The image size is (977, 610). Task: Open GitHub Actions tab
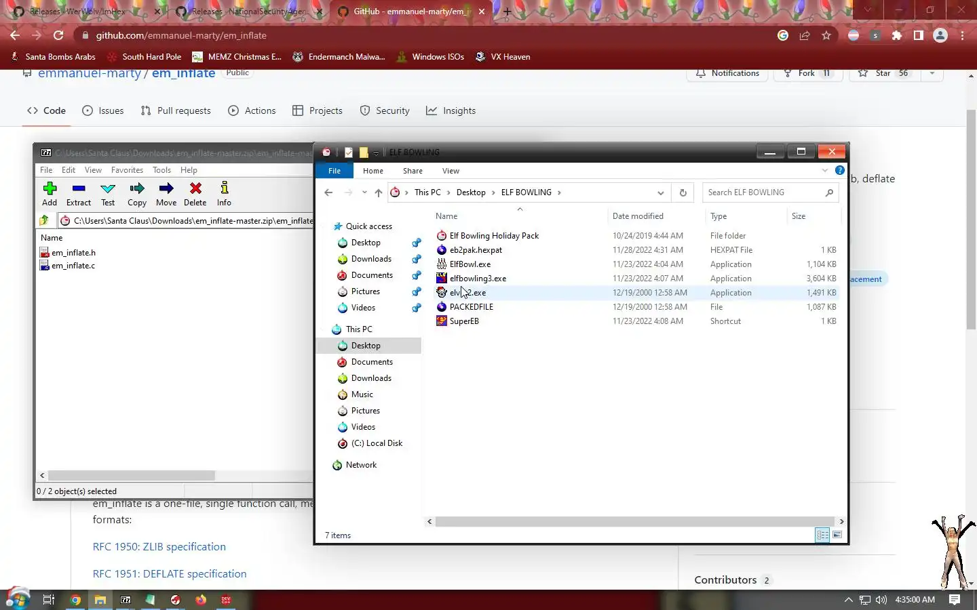pos(252,110)
